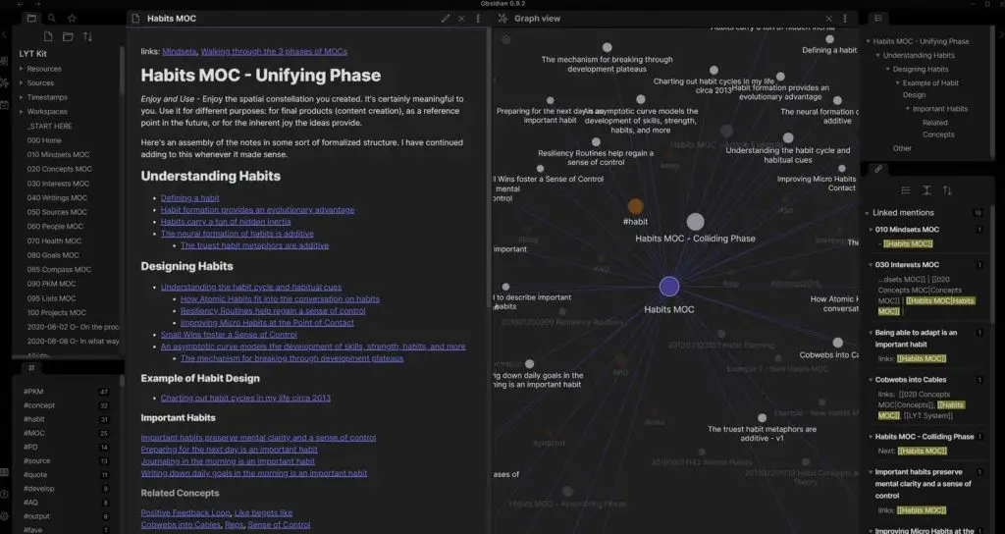Open Settings gear in left ribbon
The image size is (1005, 534).
point(5,516)
